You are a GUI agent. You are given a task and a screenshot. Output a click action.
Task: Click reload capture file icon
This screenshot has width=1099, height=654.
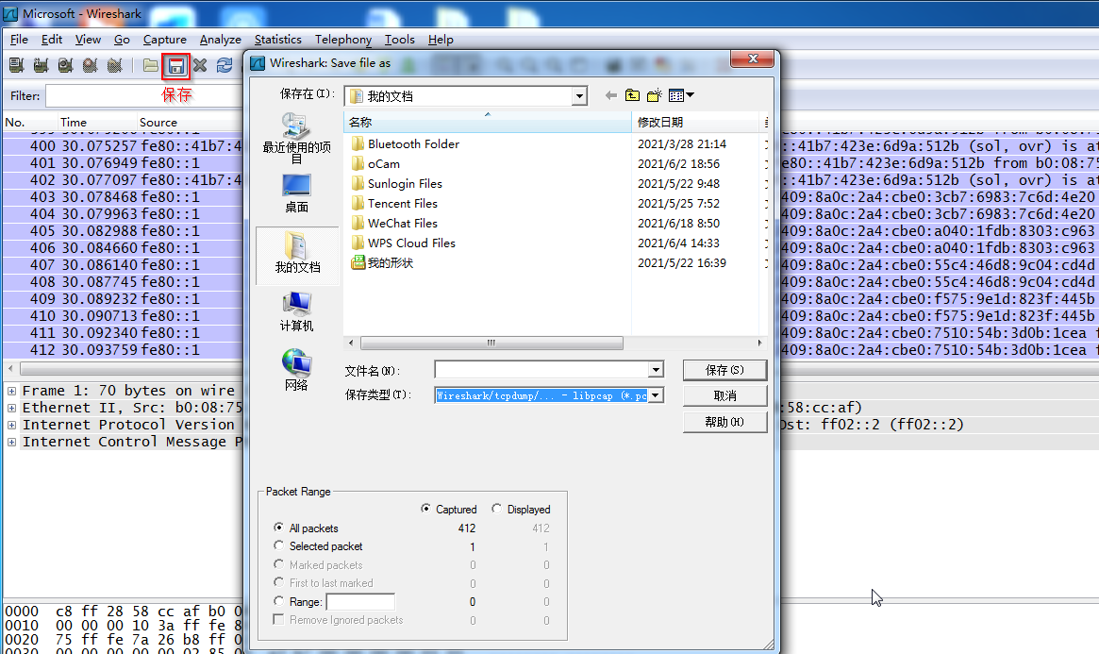pyautogui.click(x=225, y=66)
